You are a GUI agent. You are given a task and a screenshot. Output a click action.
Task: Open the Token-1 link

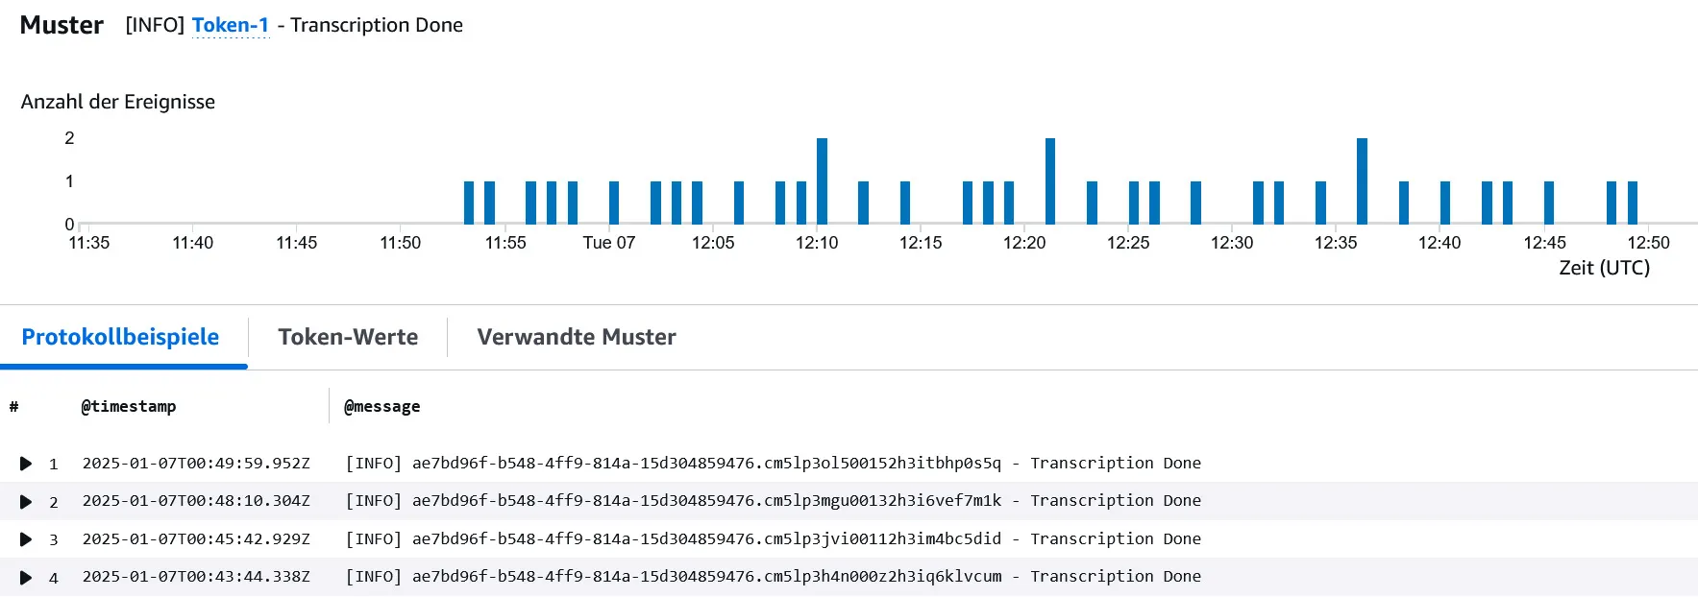pos(231,25)
